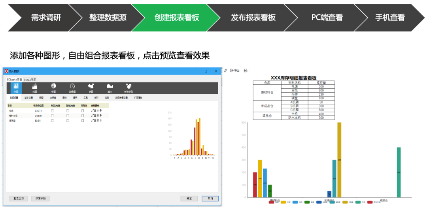
Task: Toggle the 防水主机 red legend swatch
Action: coord(370,202)
